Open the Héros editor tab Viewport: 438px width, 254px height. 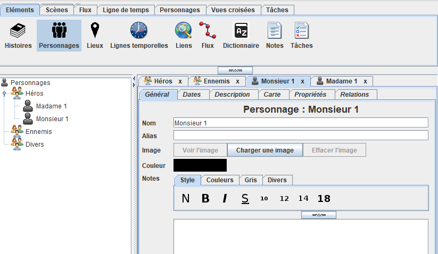click(x=163, y=81)
